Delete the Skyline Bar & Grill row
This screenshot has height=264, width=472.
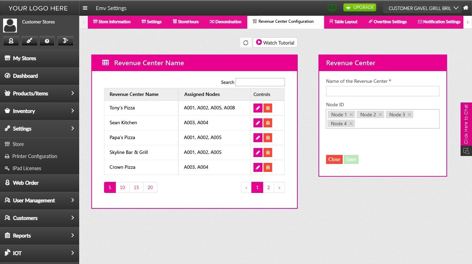pos(268,153)
